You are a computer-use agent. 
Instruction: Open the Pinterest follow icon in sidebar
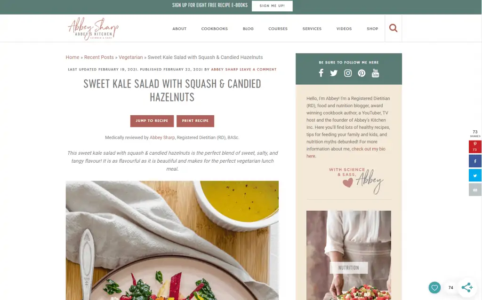(361, 73)
